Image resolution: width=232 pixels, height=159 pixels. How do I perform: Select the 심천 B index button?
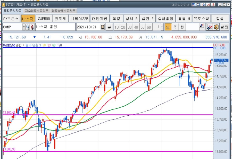point(148,19)
